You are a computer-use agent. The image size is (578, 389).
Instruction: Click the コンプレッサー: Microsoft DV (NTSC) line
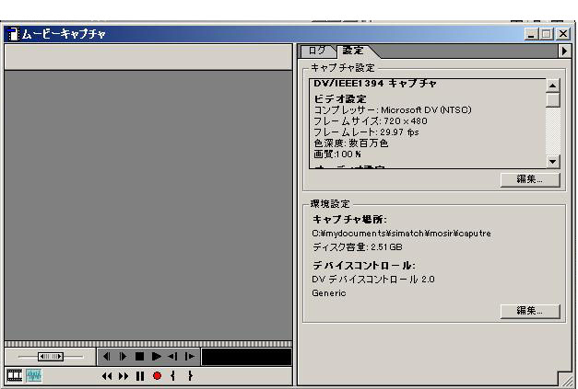coord(393,110)
